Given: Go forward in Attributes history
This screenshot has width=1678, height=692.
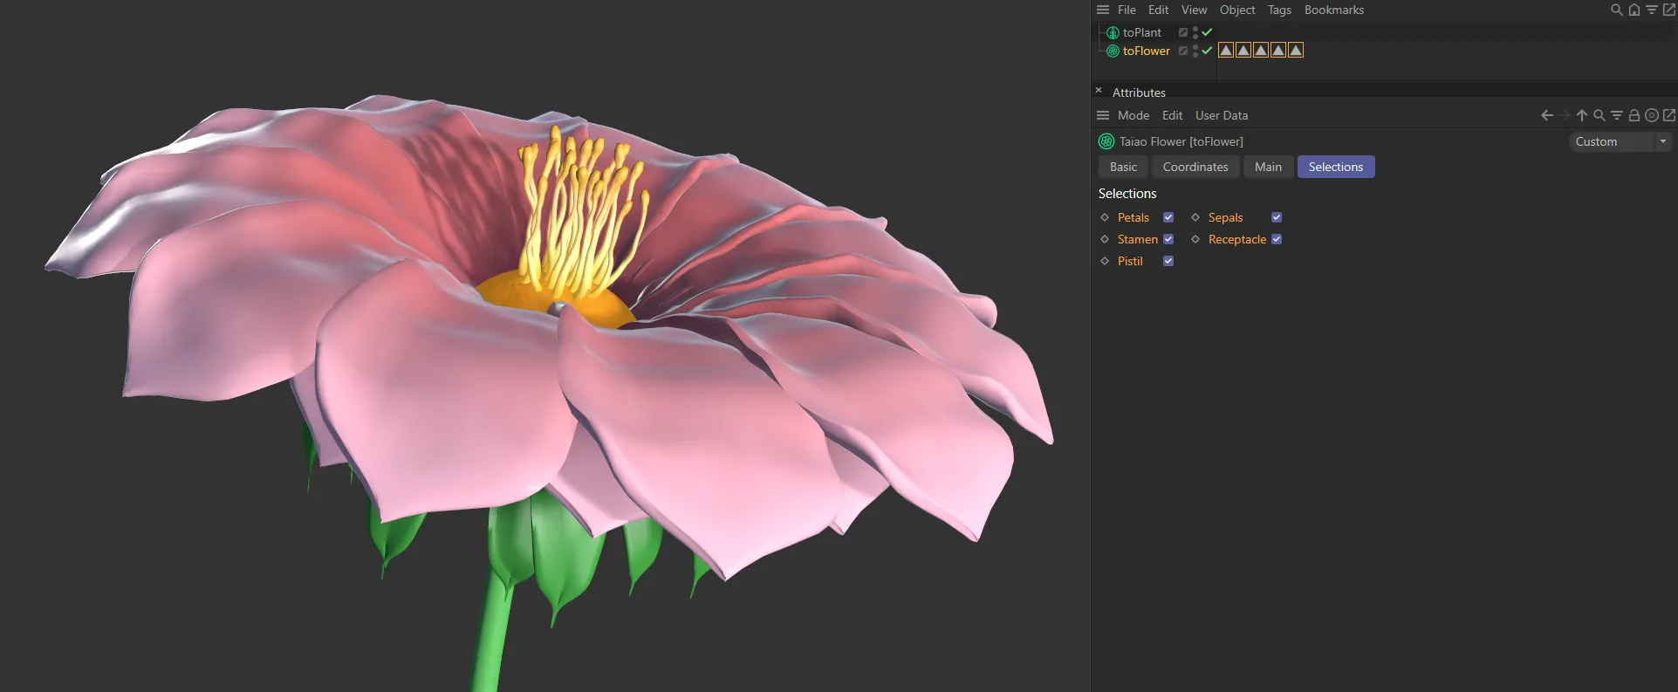Looking at the screenshot, I should click(1565, 115).
